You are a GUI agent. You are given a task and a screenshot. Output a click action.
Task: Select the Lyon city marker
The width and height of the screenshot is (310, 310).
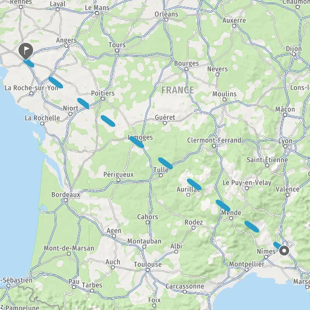pyautogui.click(x=285, y=146)
